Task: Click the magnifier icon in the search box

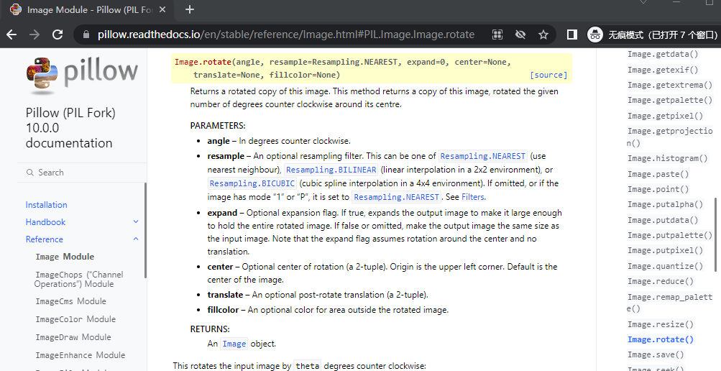Action: point(30,173)
